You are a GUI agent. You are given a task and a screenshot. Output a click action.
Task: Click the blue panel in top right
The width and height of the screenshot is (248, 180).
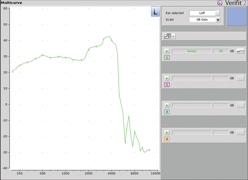[237, 16]
